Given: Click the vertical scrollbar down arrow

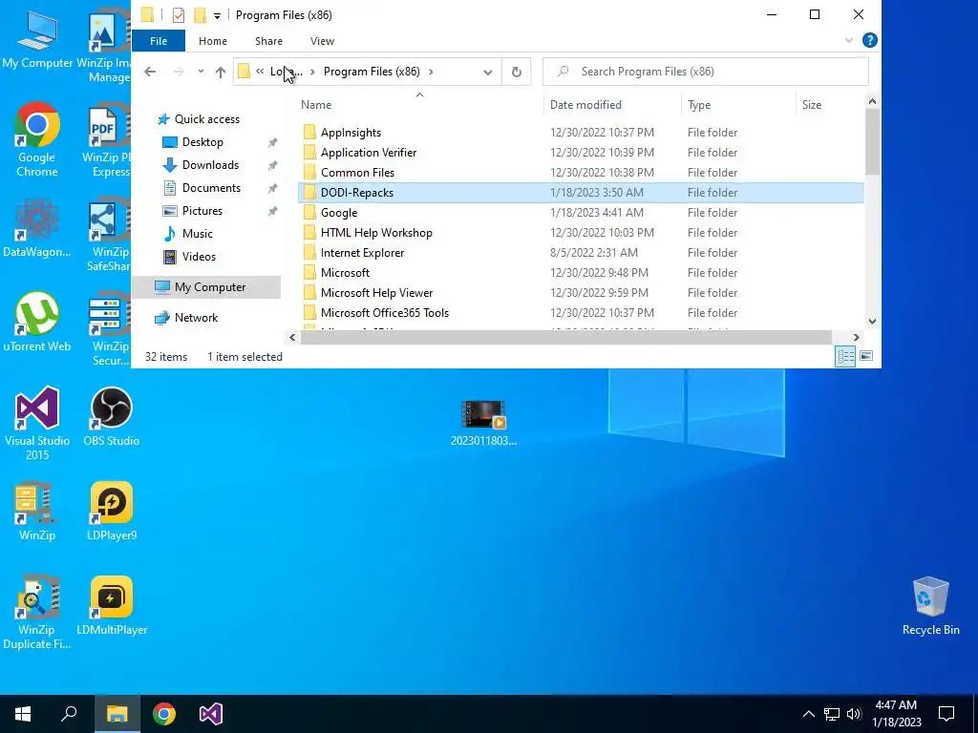Looking at the screenshot, I should pyautogui.click(x=872, y=321).
